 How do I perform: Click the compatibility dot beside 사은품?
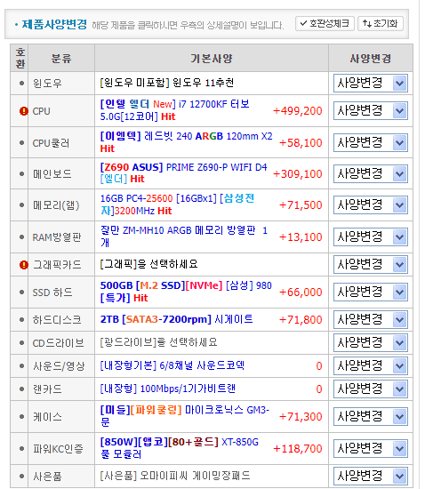[x=21, y=477]
